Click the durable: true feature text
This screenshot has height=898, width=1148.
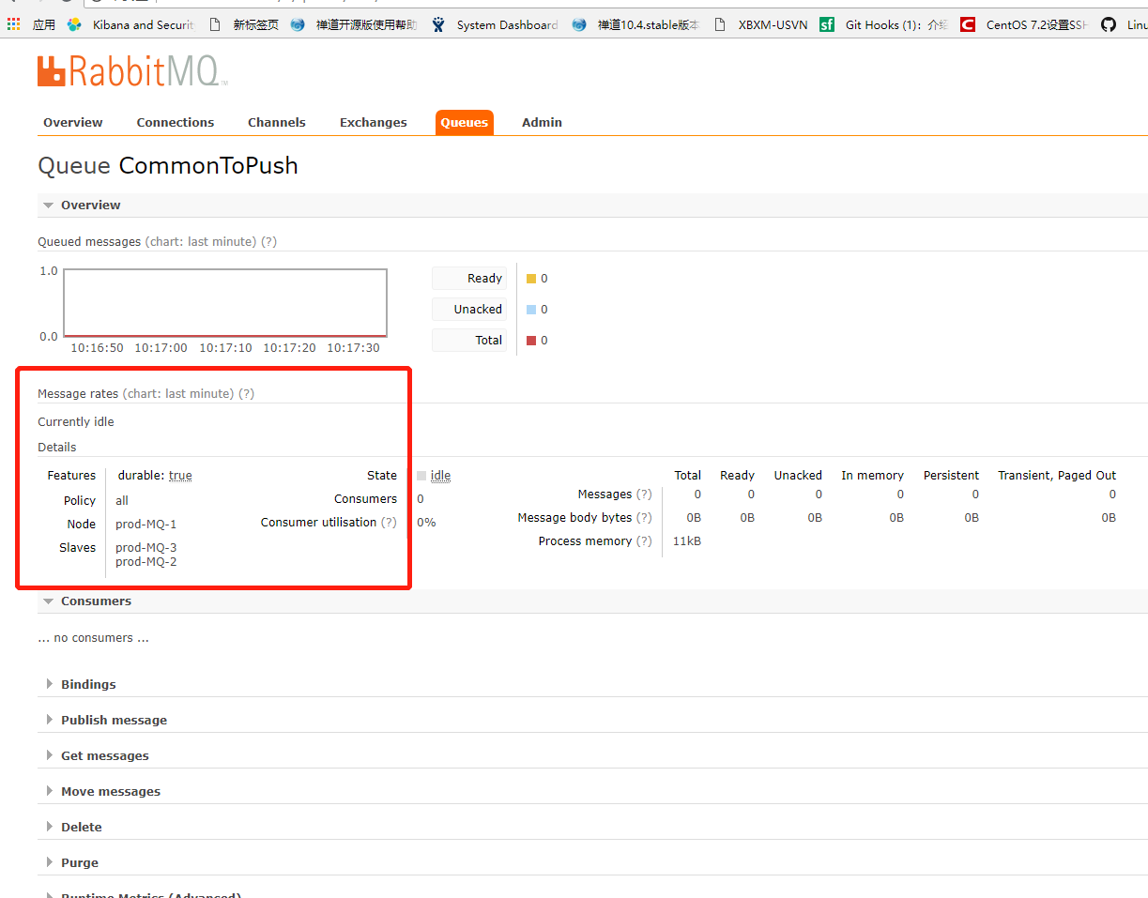pyautogui.click(x=155, y=476)
